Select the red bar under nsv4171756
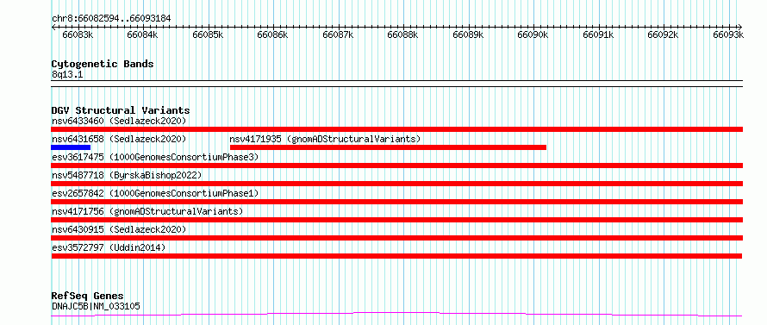The width and height of the screenshot is (767, 325). [397, 220]
